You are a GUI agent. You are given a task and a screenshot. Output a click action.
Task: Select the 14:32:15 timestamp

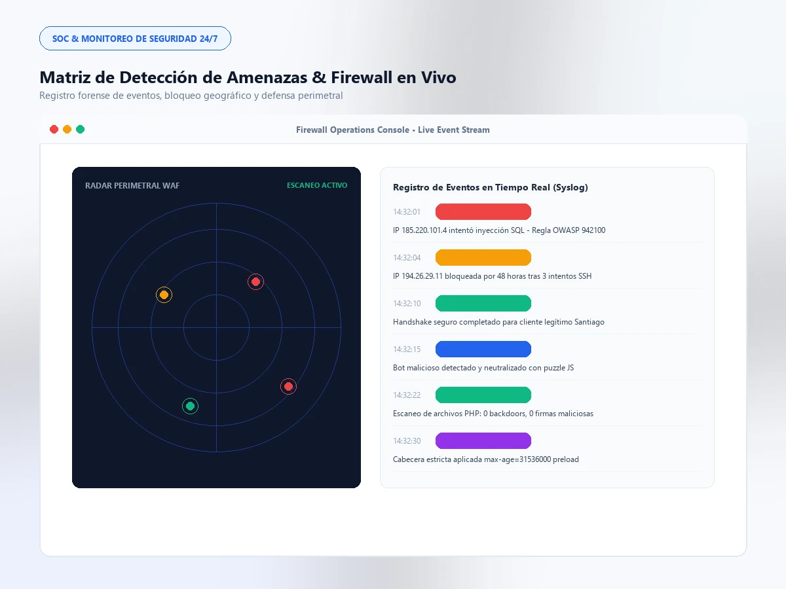[407, 349]
